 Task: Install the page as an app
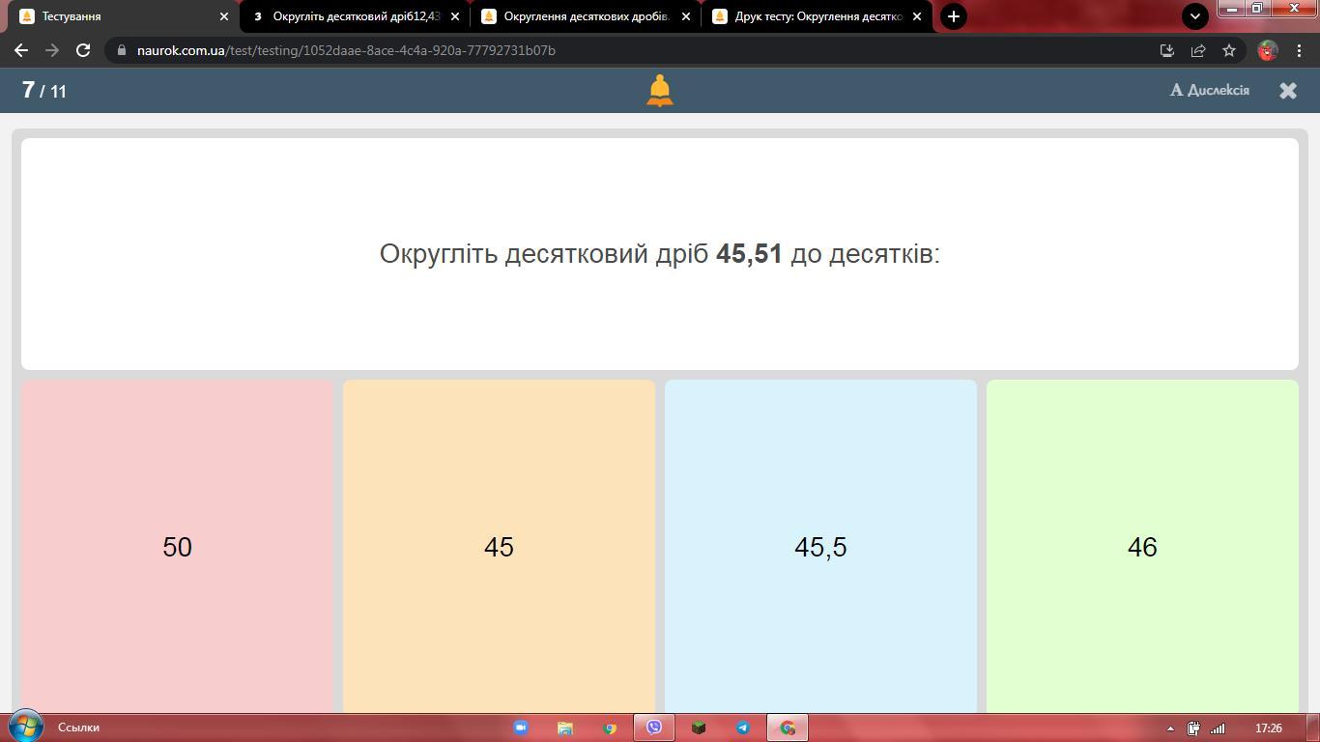1166,50
